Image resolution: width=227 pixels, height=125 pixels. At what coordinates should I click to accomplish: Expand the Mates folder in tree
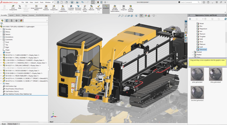pyautogui.click(x=1, y=83)
